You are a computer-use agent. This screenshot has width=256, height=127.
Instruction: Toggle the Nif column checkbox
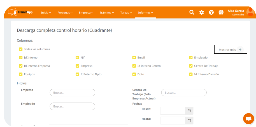coord(77,58)
